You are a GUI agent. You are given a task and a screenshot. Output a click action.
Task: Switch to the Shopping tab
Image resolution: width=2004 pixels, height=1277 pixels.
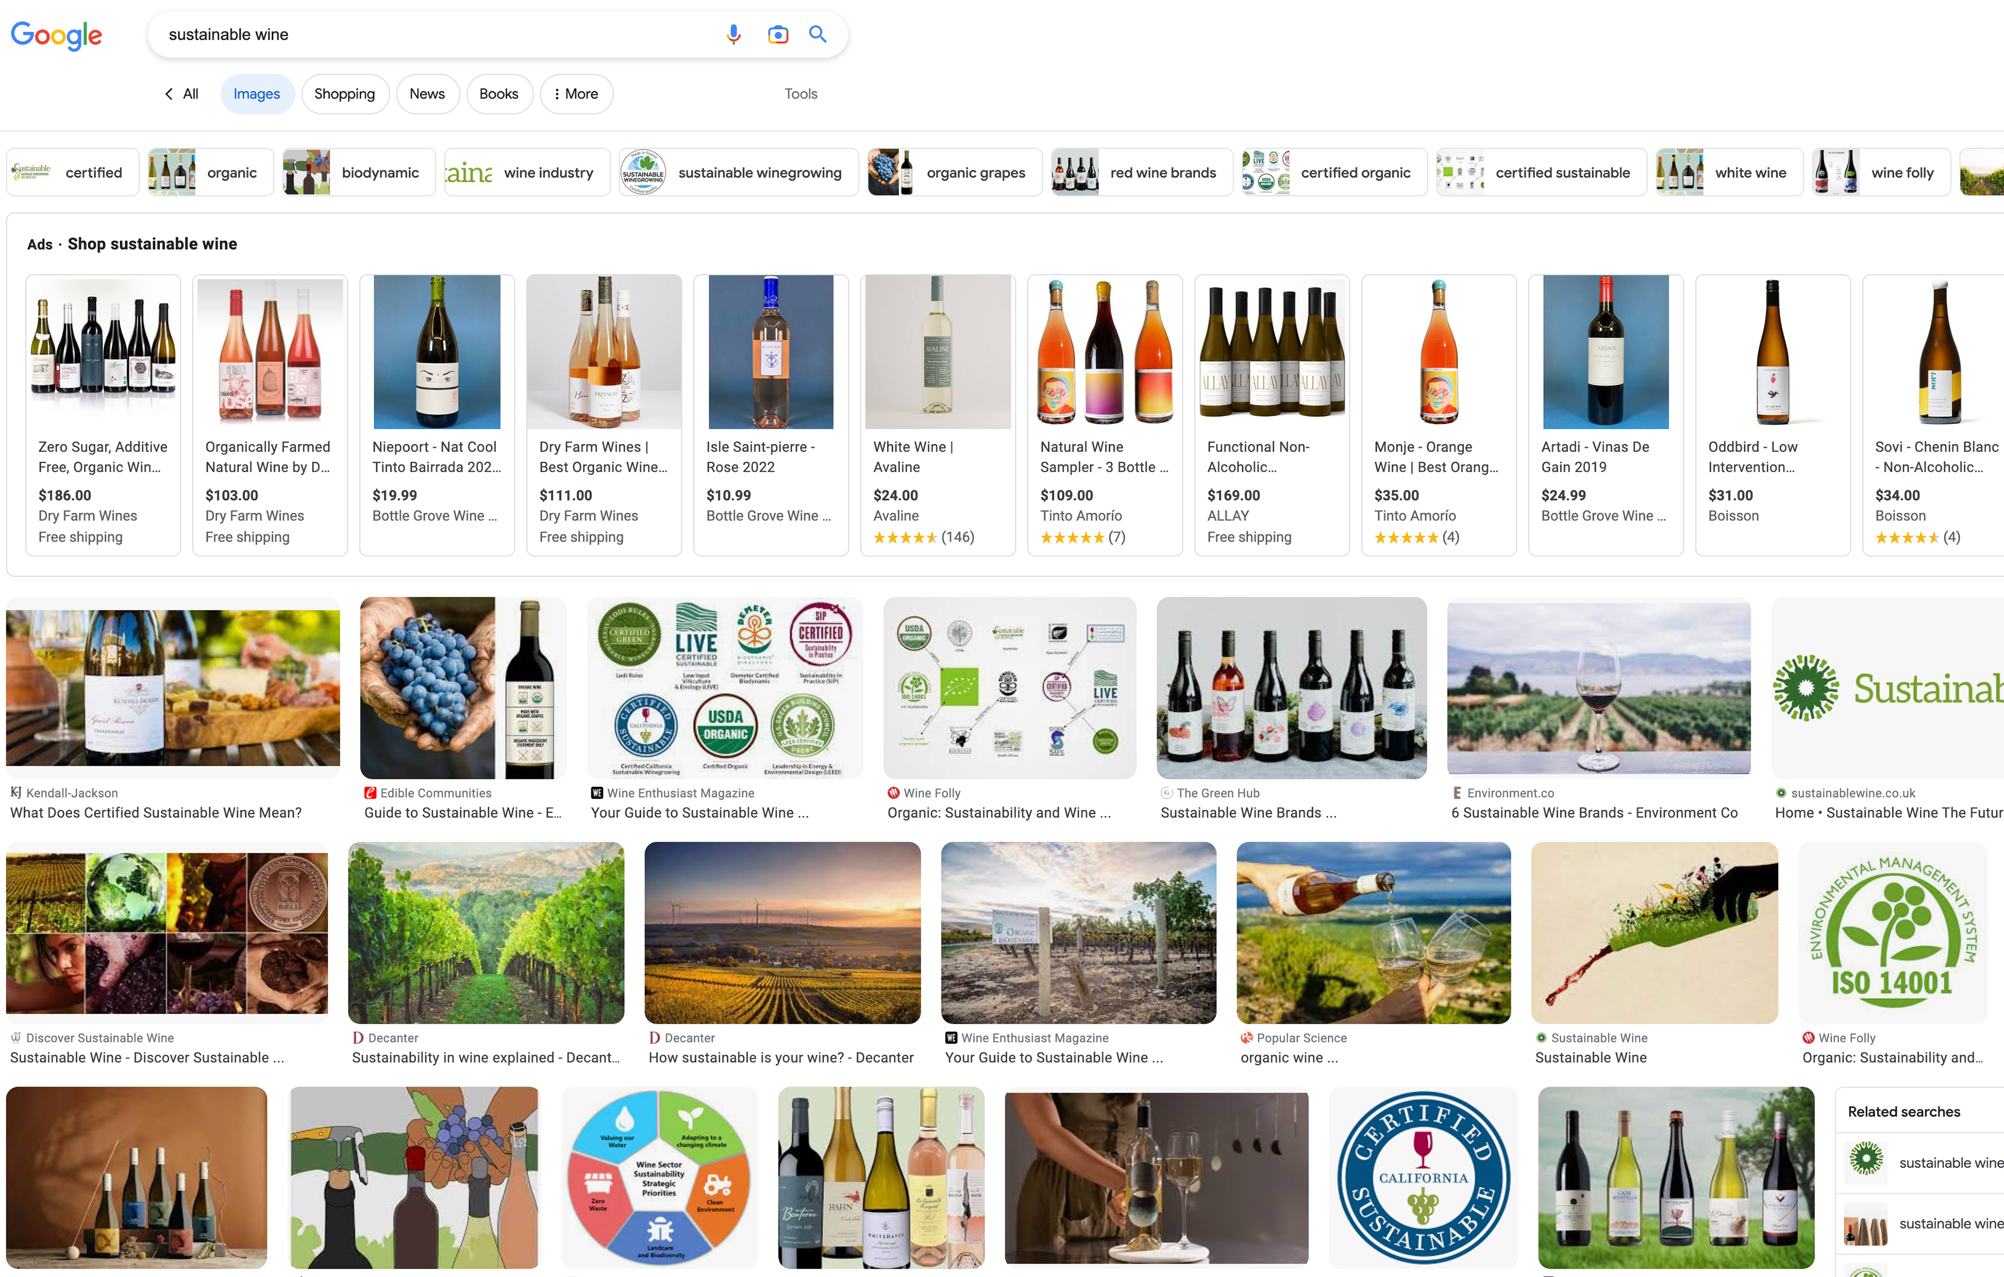point(344,94)
